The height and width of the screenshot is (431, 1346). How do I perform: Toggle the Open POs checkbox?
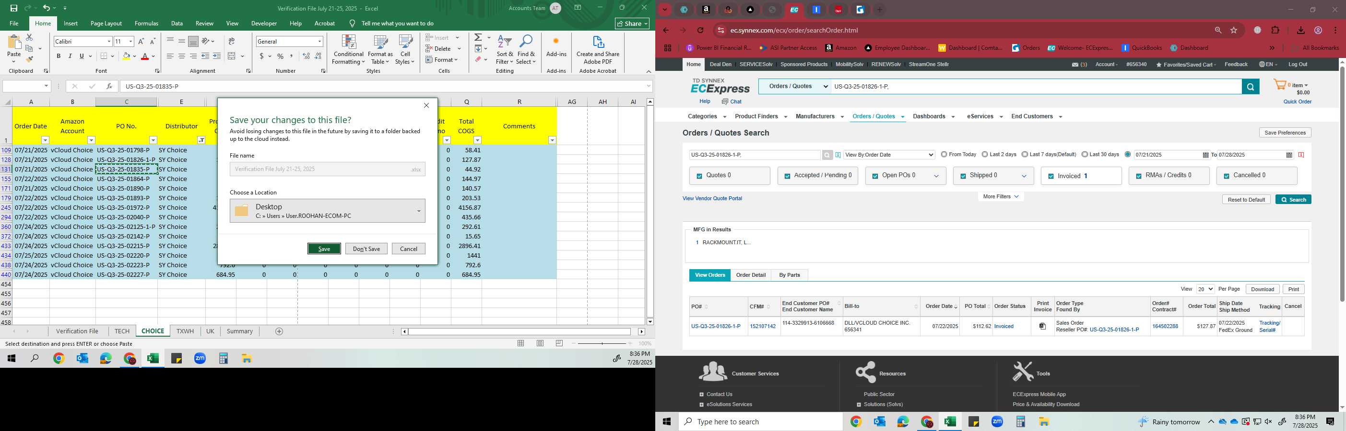[875, 176]
